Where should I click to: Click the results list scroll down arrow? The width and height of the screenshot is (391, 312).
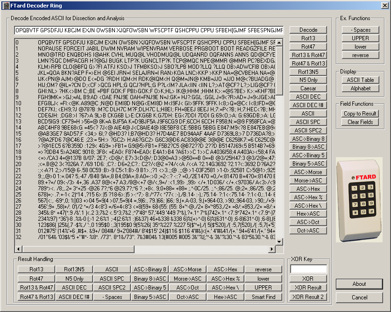coord(279,241)
